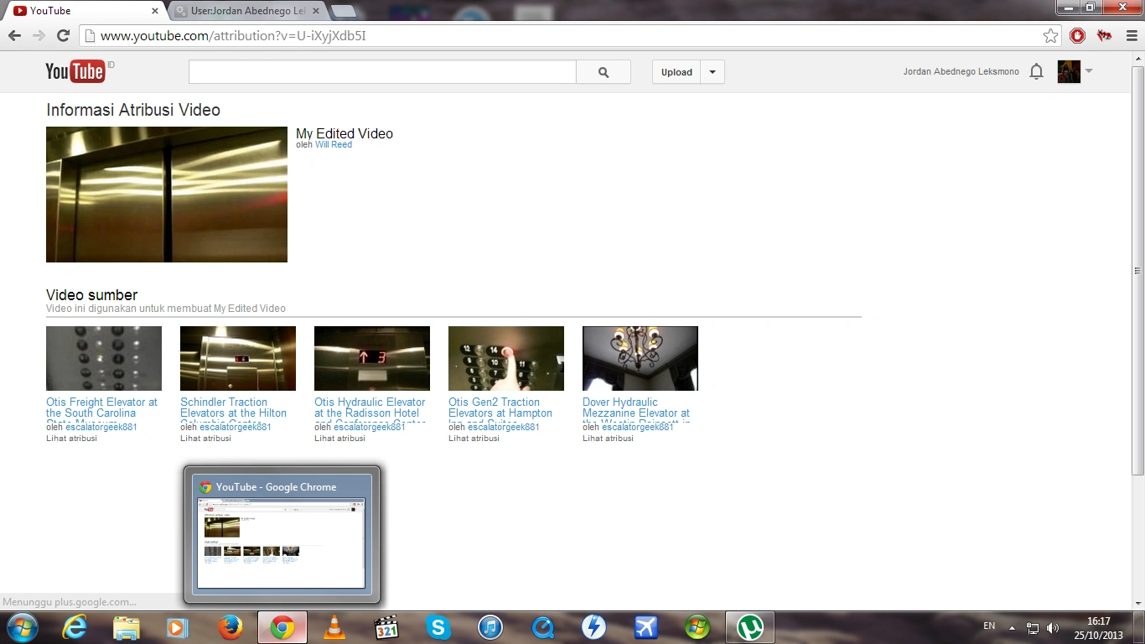This screenshot has height=644, width=1145.
Task: Click the network icon in the system tray
Action: pos(1034,628)
